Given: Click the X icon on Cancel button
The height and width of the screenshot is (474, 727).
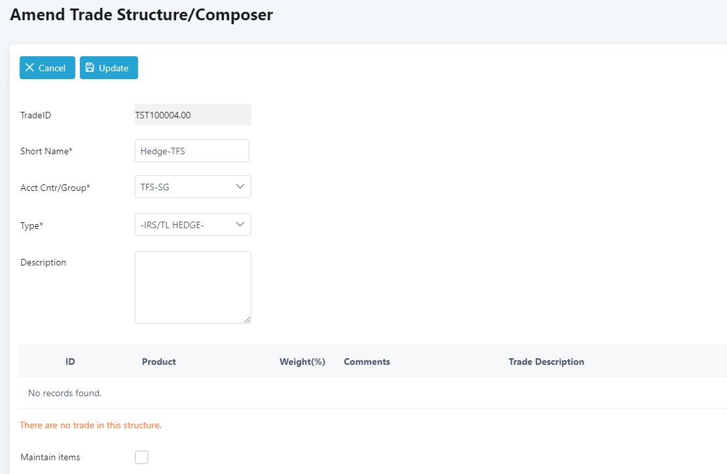Looking at the screenshot, I should (x=29, y=68).
